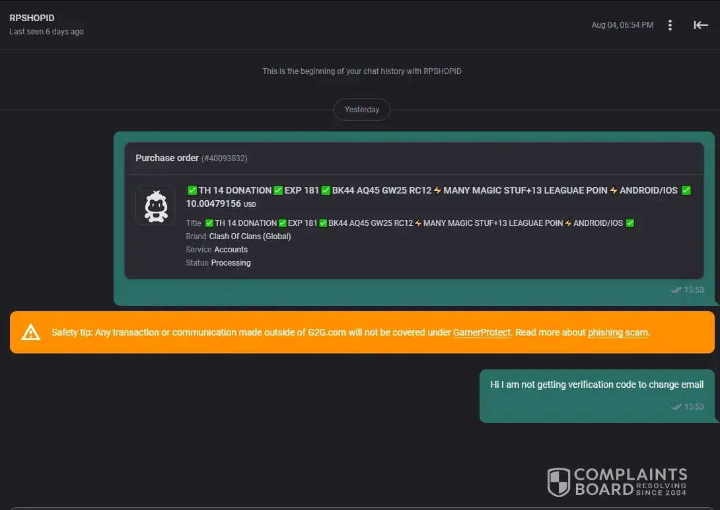Click the read-receipt checkmarks on the verification code message
This screenshot has width=720, height=510.
676,407
